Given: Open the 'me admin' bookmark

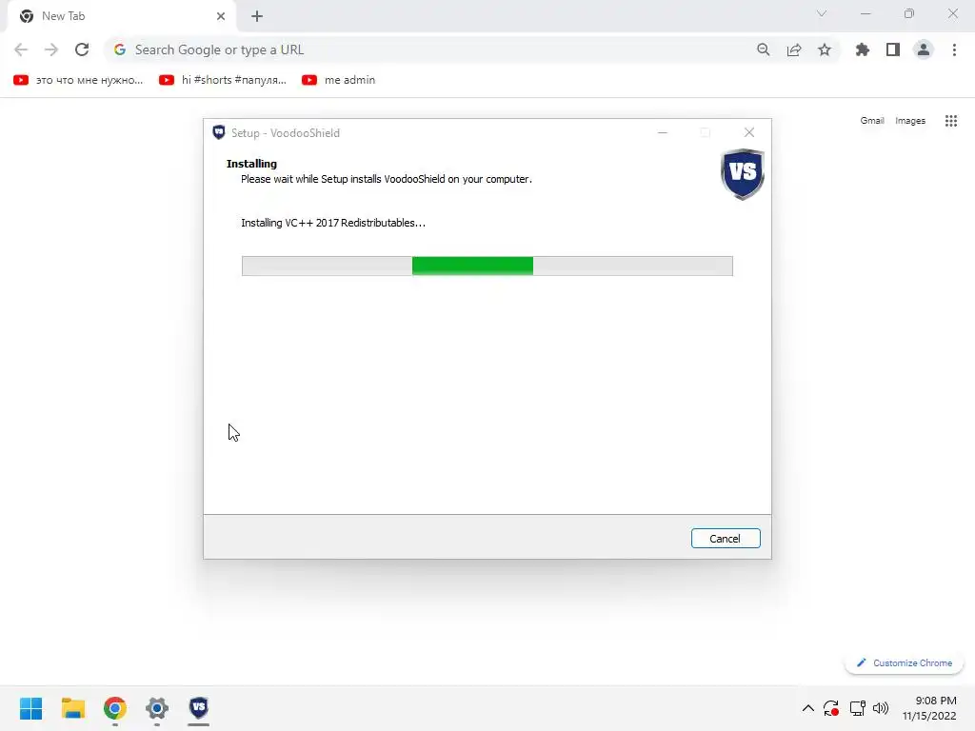Looking at the screenshot, I should click(339, 80).
